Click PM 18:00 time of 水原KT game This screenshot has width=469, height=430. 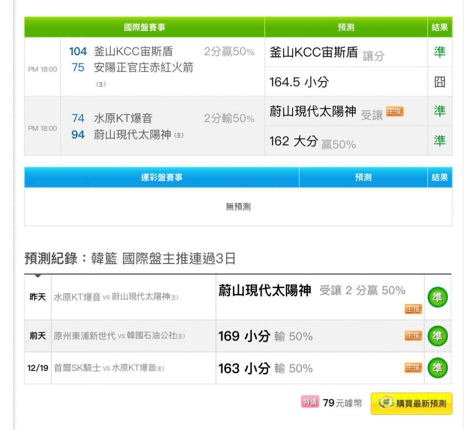43,129
